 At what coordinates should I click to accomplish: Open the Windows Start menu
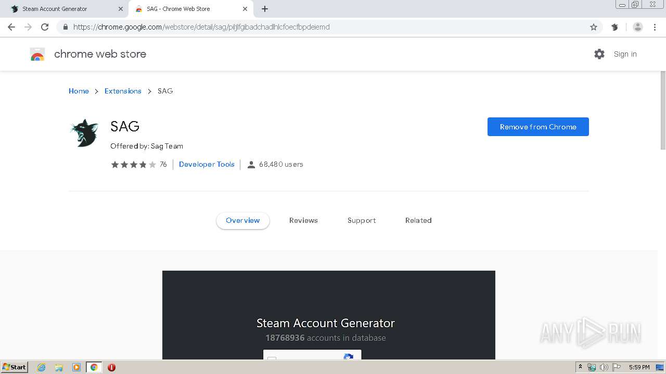click(x=14, y=367)
